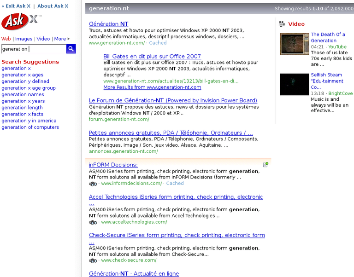Choose suggestion 'generation x'
Viewport: 354px width, 277px height.
tap(16, 68)
